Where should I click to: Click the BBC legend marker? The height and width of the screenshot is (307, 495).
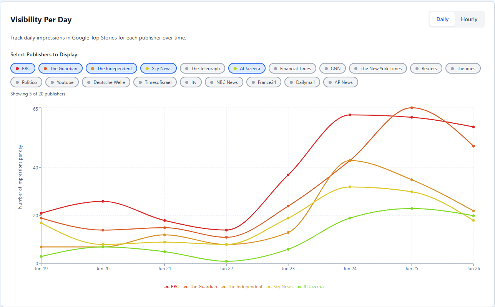166,287
